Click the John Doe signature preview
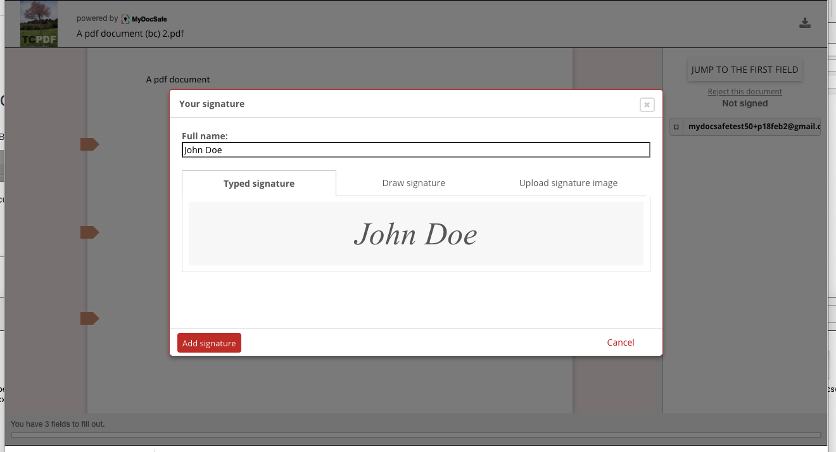The width and height of the screenshot is (836, 452). point(415,235)
